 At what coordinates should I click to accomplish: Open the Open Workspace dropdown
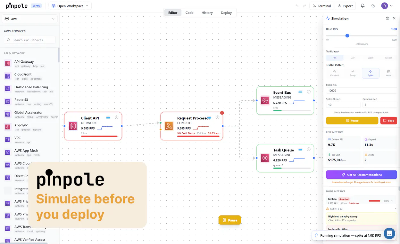pyautogui.click(x=70, y=6)
